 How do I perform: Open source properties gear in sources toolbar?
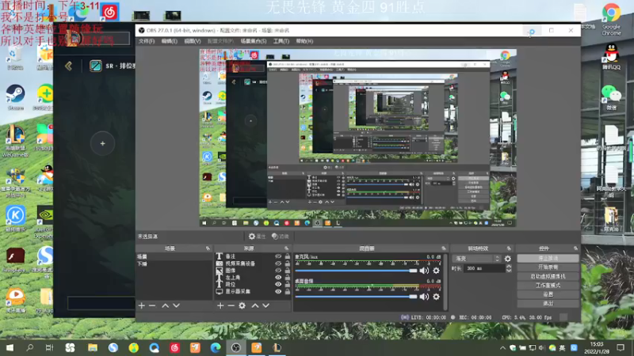coord(242,305)
